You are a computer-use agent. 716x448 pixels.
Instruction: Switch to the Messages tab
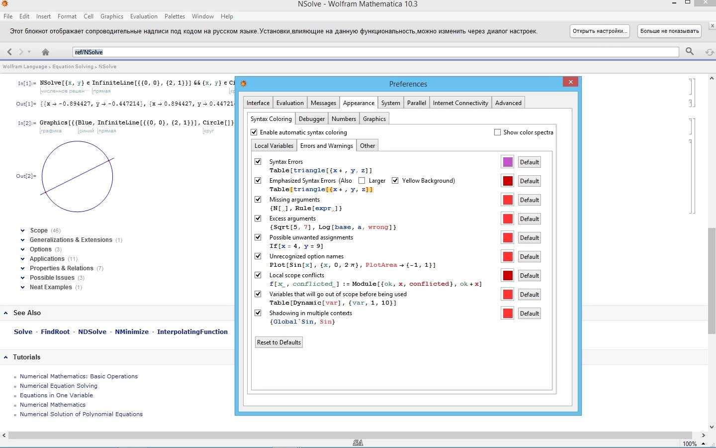click(x=323, y=103)
